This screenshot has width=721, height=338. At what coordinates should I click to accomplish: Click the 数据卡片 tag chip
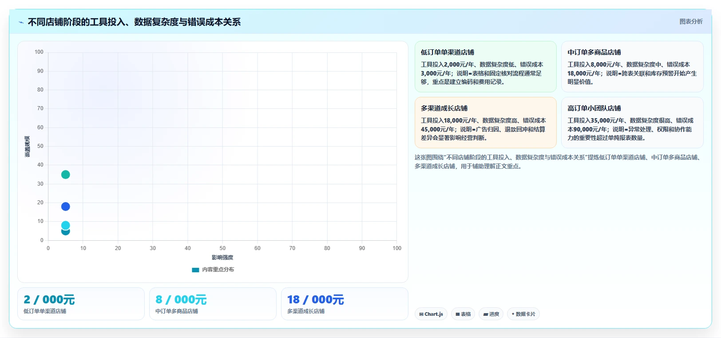523,314
